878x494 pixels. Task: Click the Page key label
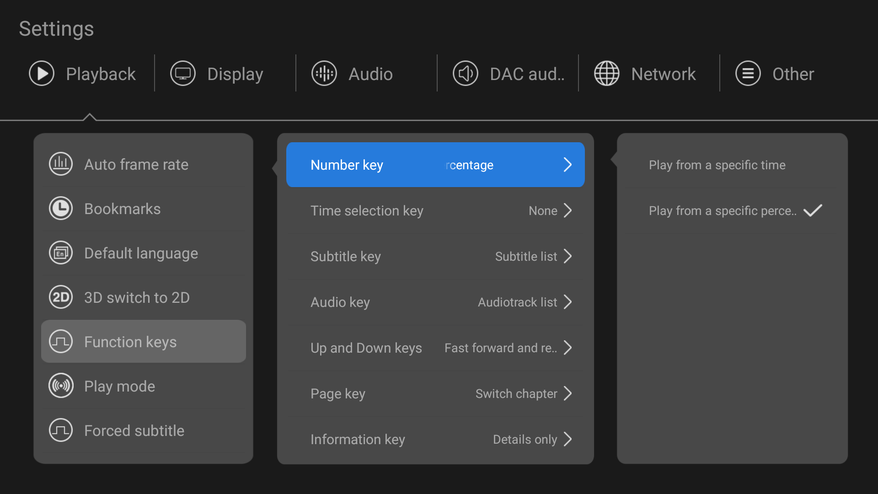337,393
